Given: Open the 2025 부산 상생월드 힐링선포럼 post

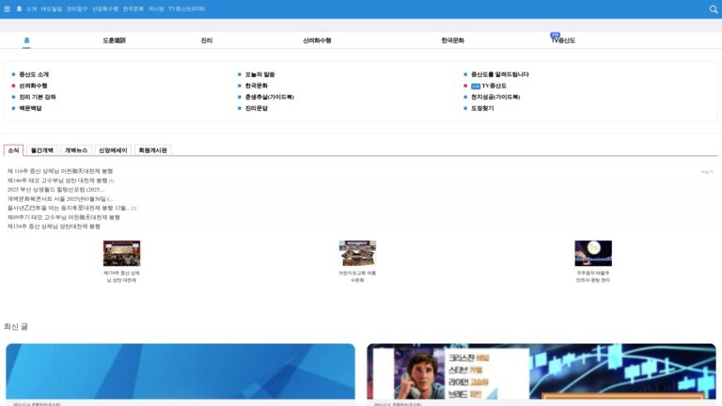Looking at the screenshot, I should coord(55,190).
